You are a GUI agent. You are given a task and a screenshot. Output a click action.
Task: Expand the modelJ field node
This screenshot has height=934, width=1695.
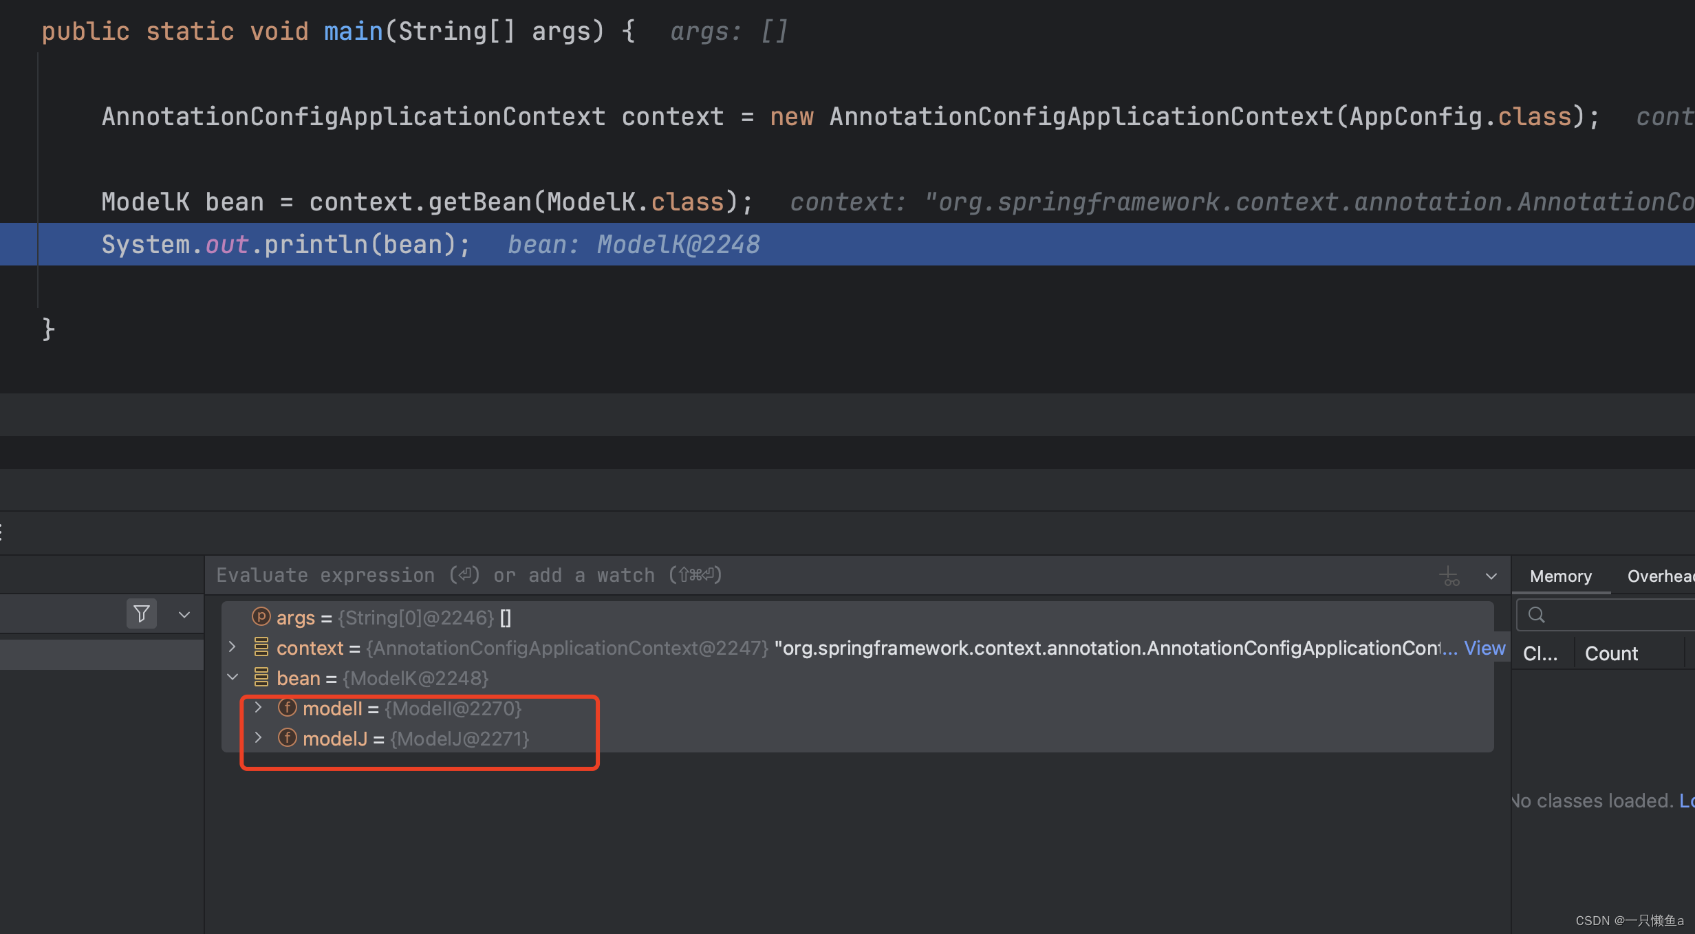pyautogui.click(x=258, y=738)
